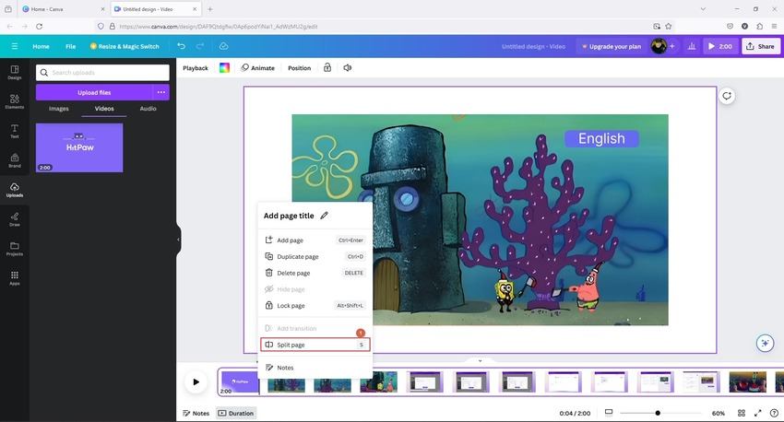The height and width of the screenshot is (422, 784).
Task: Open the Brand sidebar panel
Action: (x=15, y=160)
